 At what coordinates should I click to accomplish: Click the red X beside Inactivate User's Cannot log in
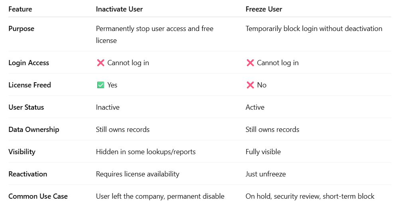[100, 63]
